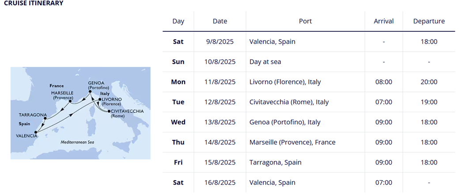Click the Livorno port marker on the map
The height and width of the screenshot is (196, 465).
coord(100,100)
